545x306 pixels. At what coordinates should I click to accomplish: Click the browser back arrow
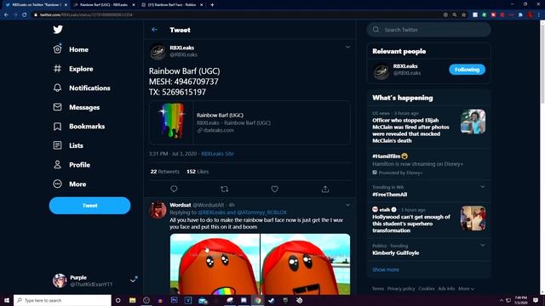point(6,15)
